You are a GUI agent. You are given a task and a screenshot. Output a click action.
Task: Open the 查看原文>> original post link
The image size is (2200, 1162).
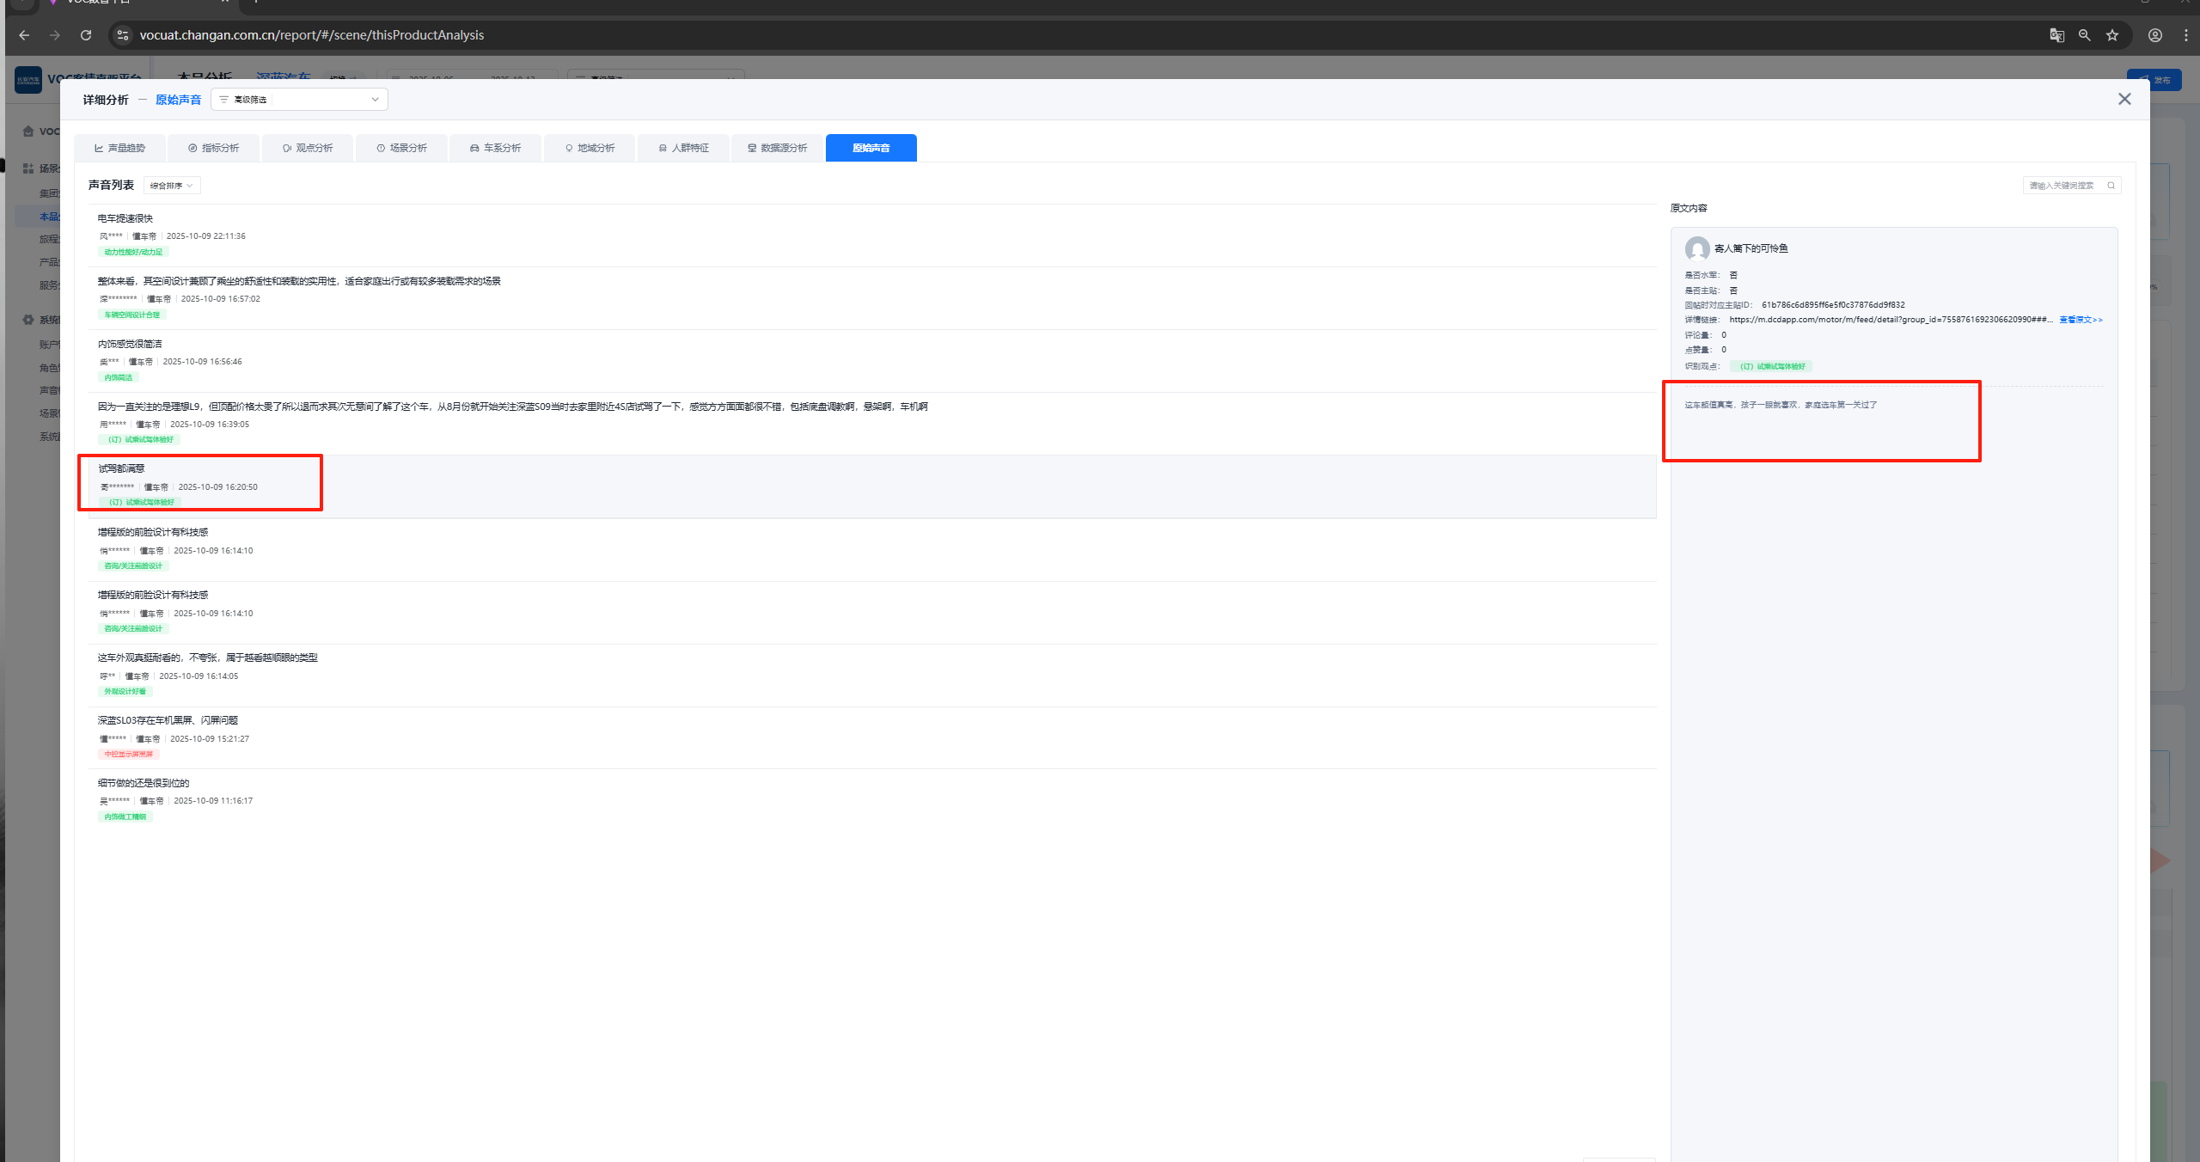(x=2081, y=320)
